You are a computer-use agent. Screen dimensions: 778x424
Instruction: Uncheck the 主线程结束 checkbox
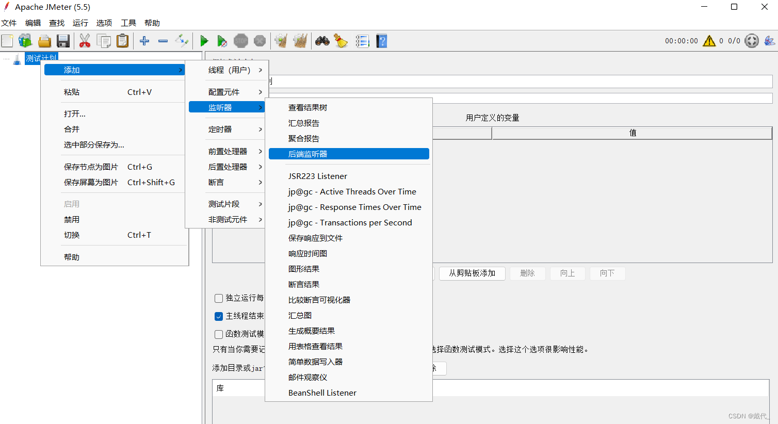click(219, 316)
